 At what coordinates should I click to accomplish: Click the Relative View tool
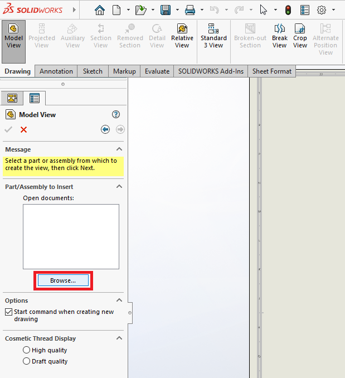tap(182, 37)
